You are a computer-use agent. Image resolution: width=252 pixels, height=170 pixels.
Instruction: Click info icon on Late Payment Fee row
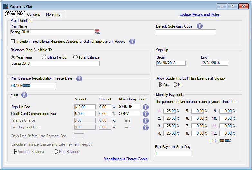coord(145,127)
